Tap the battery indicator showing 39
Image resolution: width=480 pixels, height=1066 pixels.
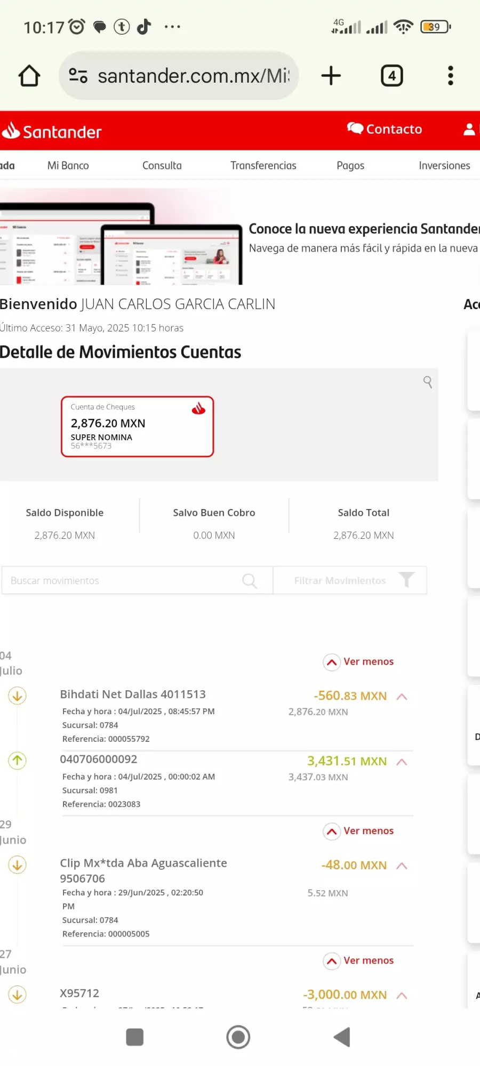pos(436,27)
